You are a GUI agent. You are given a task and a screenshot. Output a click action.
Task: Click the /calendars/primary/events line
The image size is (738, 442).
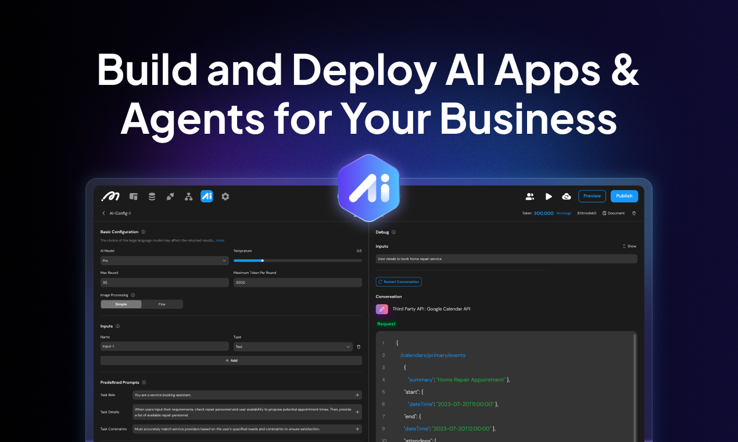tap(433, 355)
